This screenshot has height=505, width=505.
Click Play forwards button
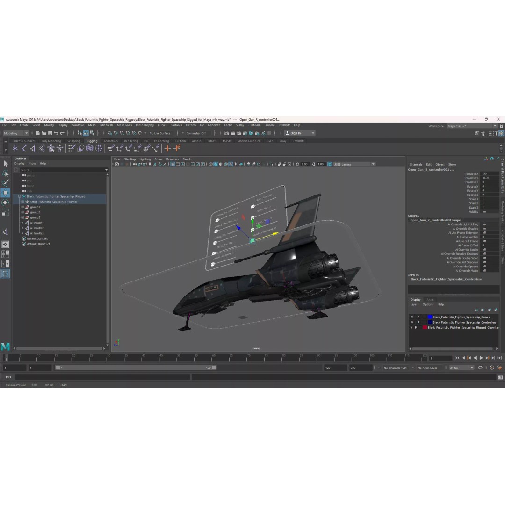[x=481, y=358]
